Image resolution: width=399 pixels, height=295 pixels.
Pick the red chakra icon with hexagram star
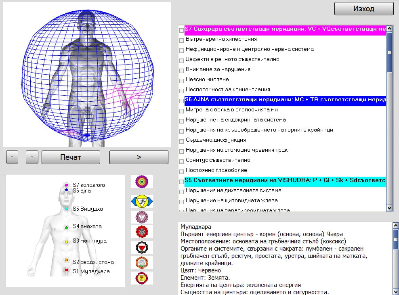coord(142,232)
